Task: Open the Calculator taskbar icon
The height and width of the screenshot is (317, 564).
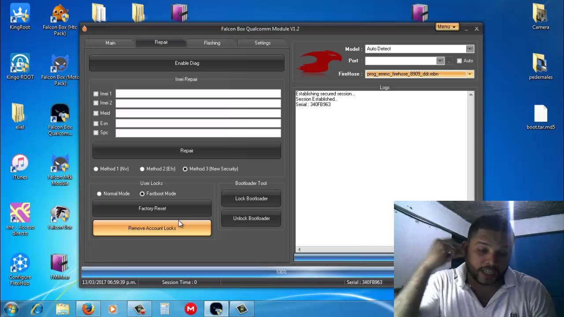Action: click(x=165, y=309)
